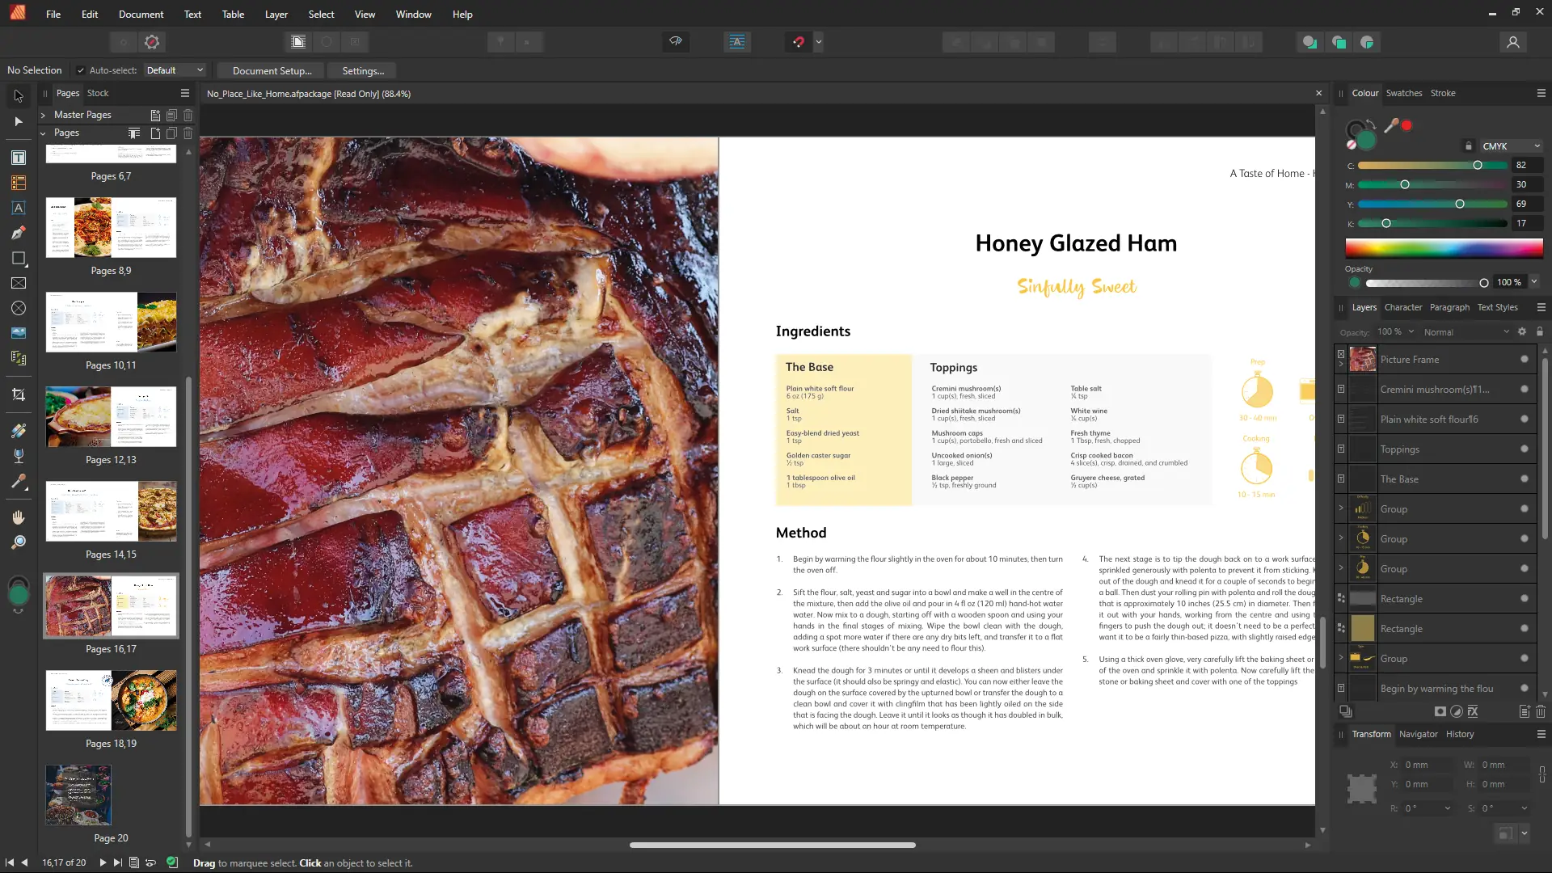The image size is (1552, 873).
Task: Select the Frame Text tool
Action: (x=18, y=158)
